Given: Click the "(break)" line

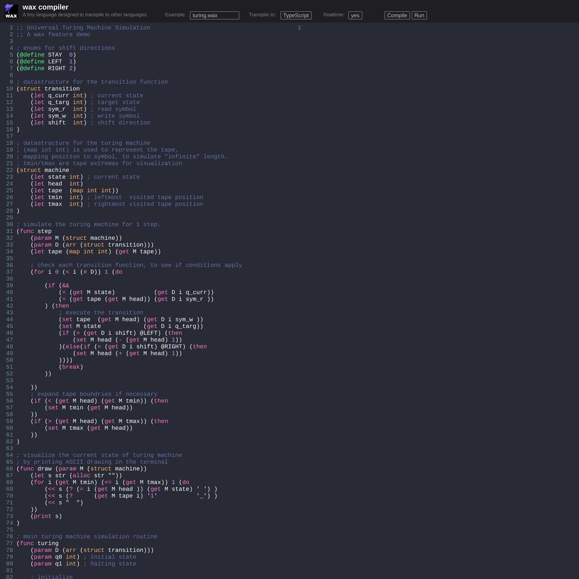Looking at the screenshot, I should (x=71, y=367).
